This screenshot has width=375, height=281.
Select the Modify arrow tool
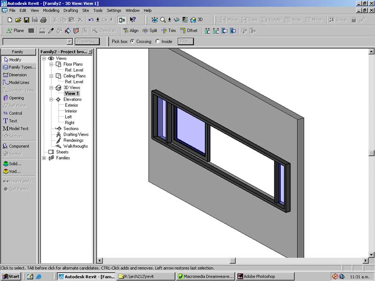coord(18,59)
